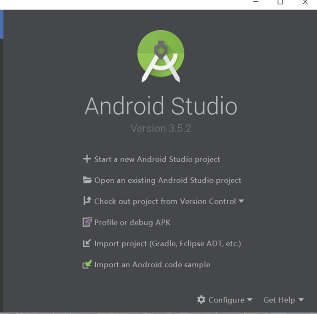The height and width of the screenshot is (314, 317).
Task: Expand the Version Control dropdown arrow
Action: 241,201
